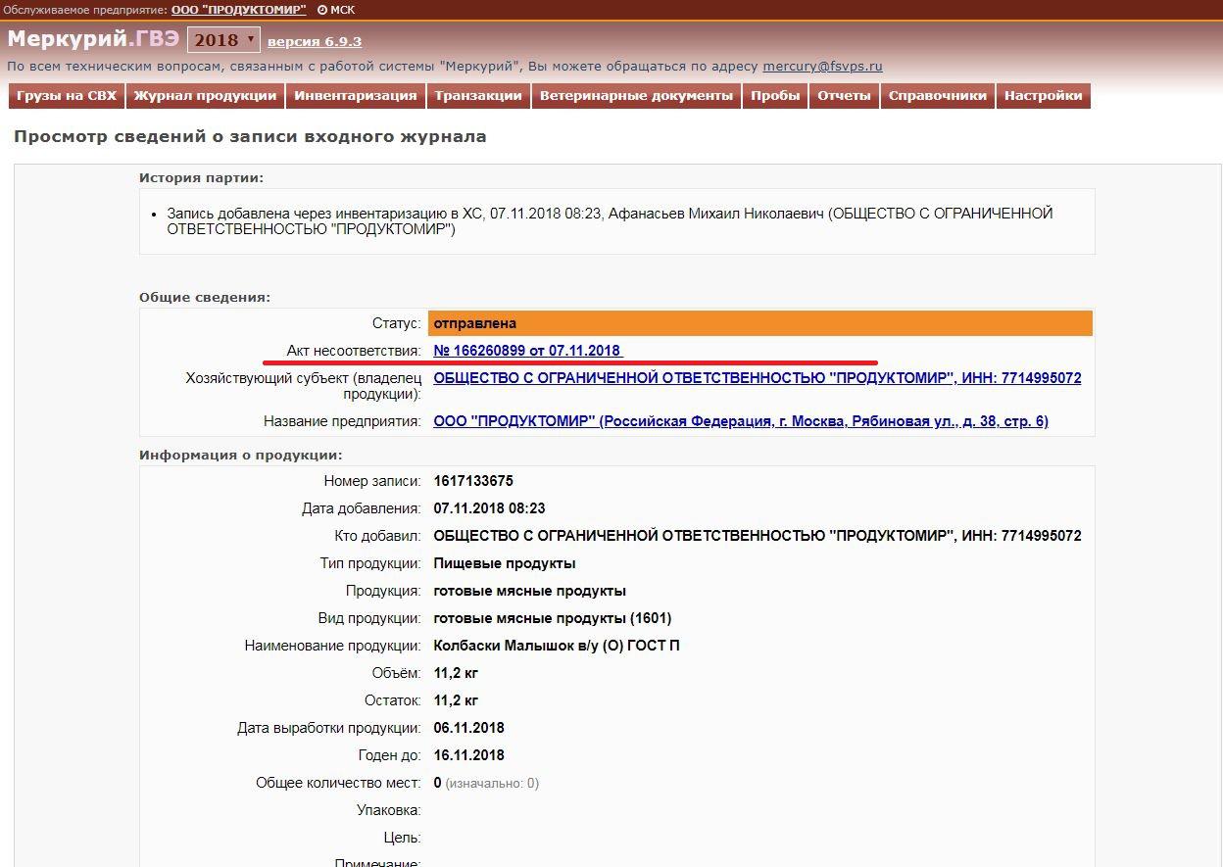The height and width of the screenshot is (867, 1223).
Task: Select the Остаток value 11,2 кг
Action: point(456,700)
